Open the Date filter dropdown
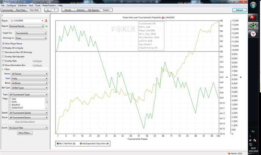The width and height of the screenshot is (261, 155). point(29,78)
